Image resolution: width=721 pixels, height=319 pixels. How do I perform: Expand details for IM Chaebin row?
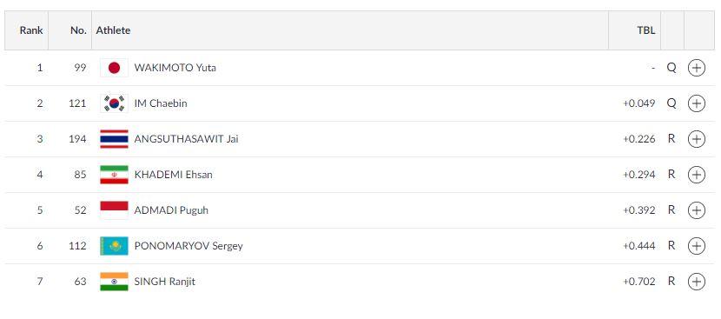696,103
